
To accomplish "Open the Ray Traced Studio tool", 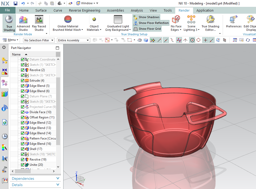I will click(x=39, y=23).
